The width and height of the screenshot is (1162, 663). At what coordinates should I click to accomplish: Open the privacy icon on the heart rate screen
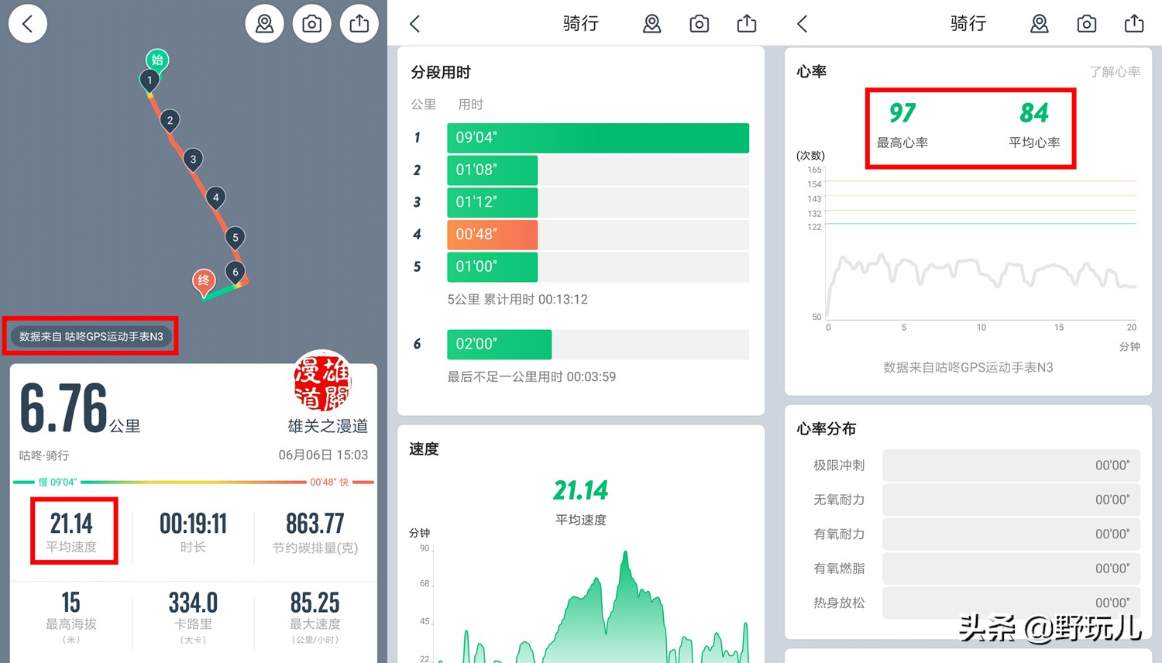1039,23
